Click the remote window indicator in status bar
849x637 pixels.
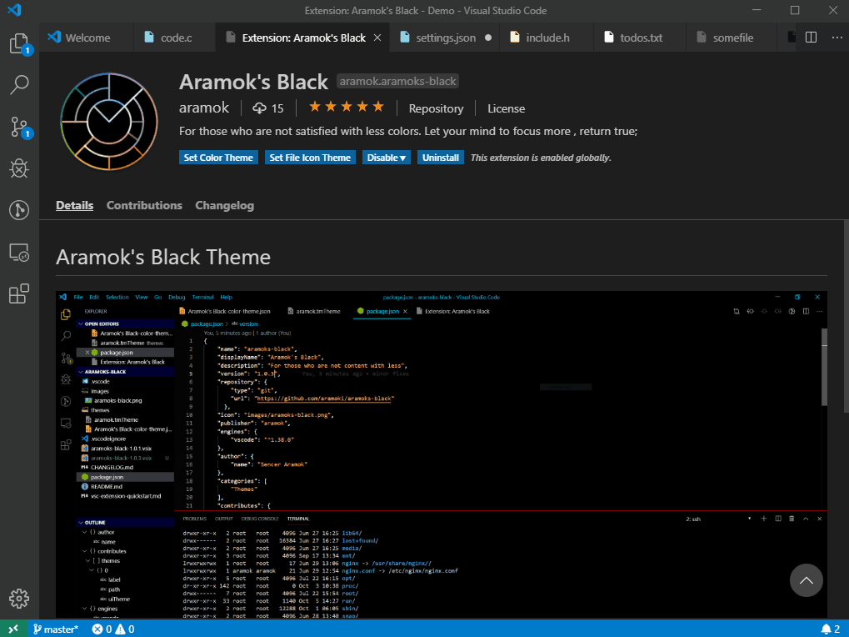pyautogui.click(x=13, y=629)
